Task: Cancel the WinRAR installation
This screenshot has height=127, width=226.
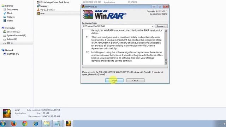Action: click(135, 80)
